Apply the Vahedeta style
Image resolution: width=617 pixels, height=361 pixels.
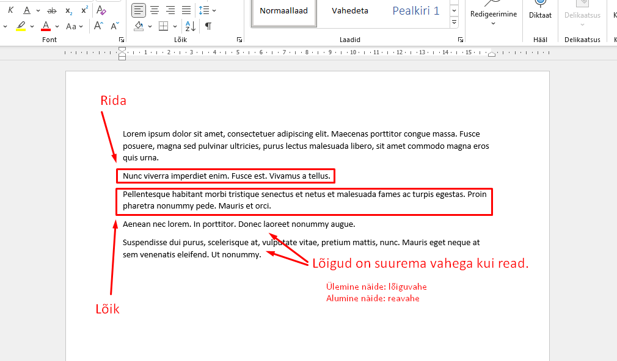[350, 11]
